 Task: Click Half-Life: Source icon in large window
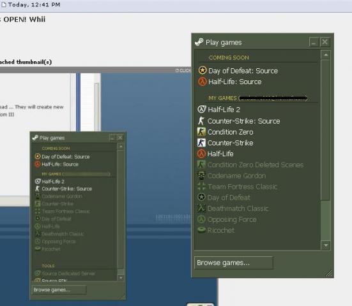tap(203, 82)
